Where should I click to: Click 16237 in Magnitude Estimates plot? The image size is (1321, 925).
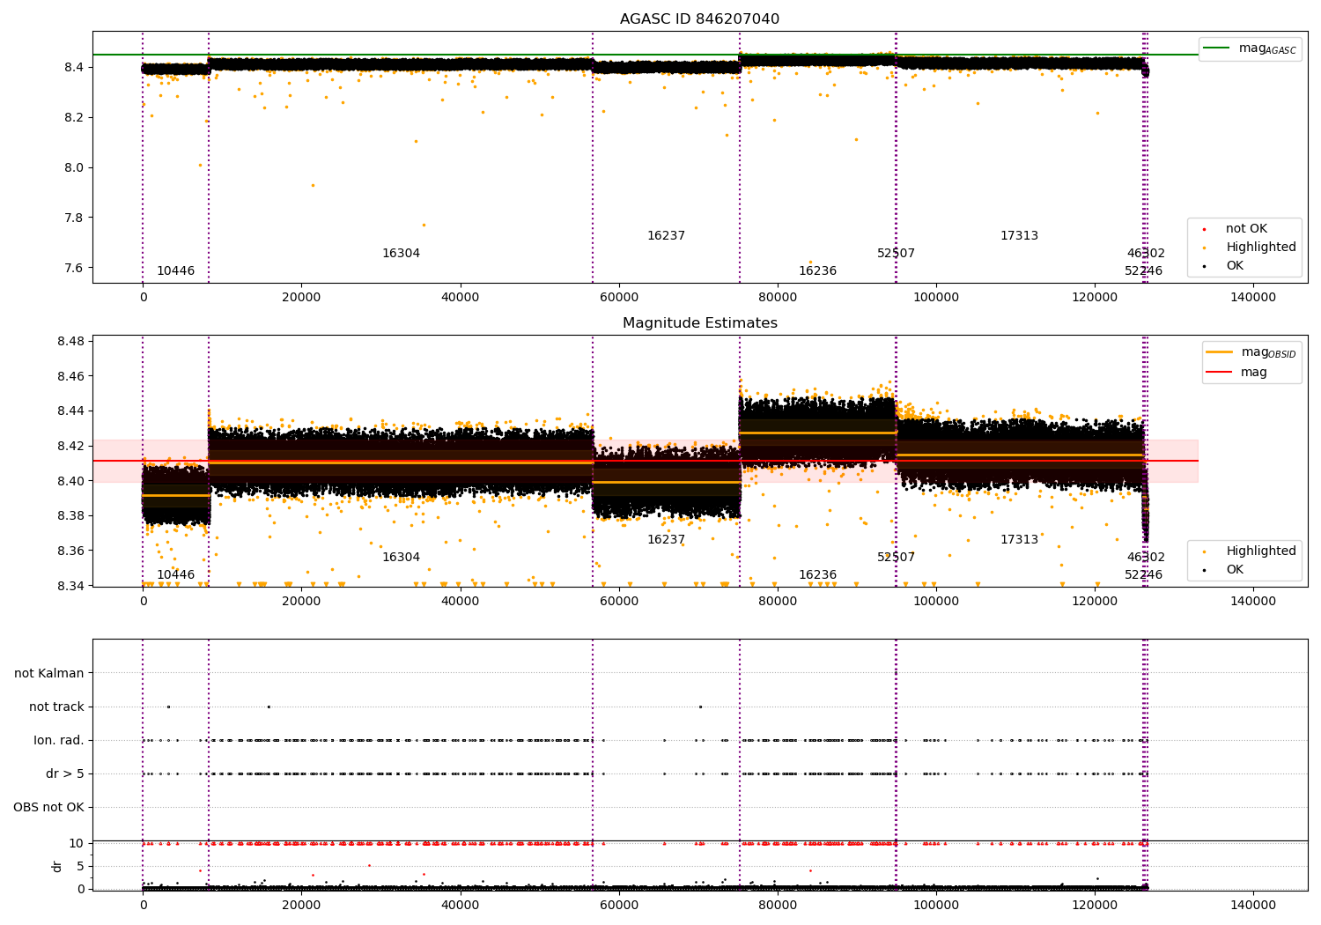666,540
